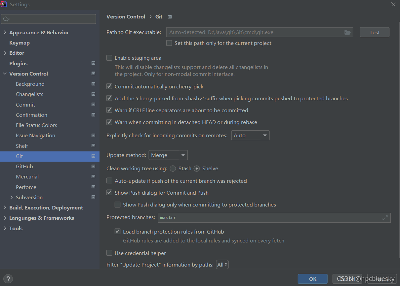Expand Build, Execution, Deployment section
This screenshot has height=286, width=400.
pyautogui.click(x=5, y=207)
